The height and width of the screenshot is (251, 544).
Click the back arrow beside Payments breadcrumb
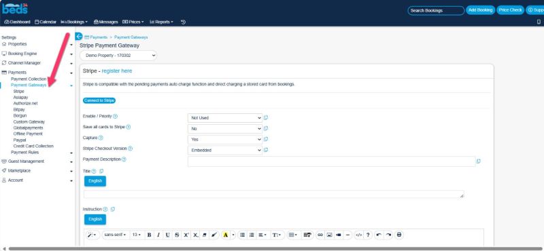(79, 37)
